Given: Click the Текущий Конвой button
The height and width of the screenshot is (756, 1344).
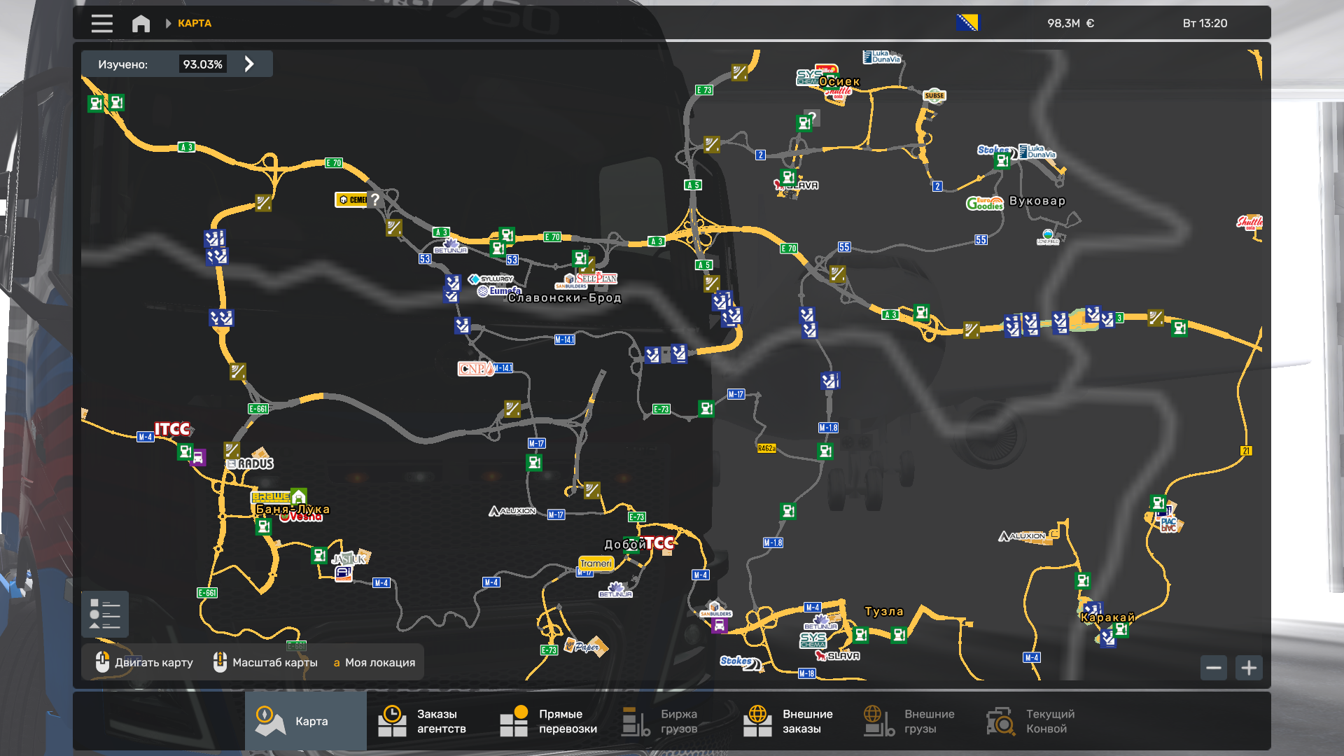Looking at the screenshot, I should (1030, 721).
